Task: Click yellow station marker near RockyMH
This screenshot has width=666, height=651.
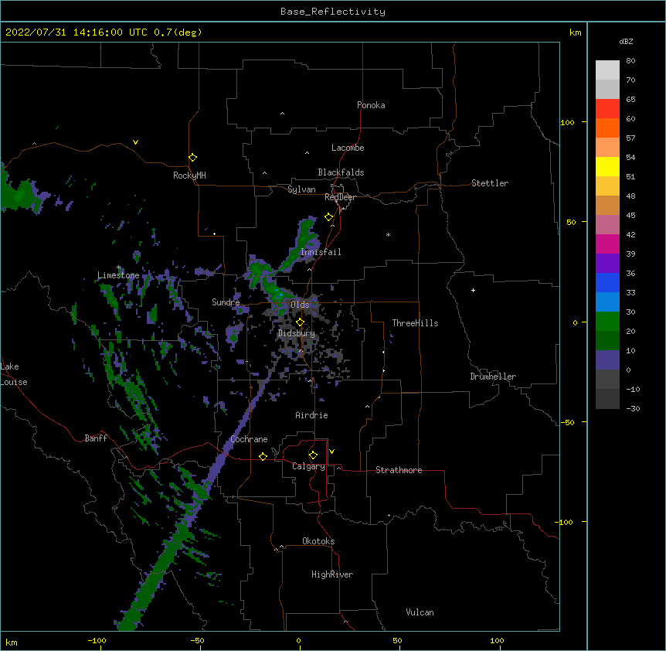Action: (192, 157)
